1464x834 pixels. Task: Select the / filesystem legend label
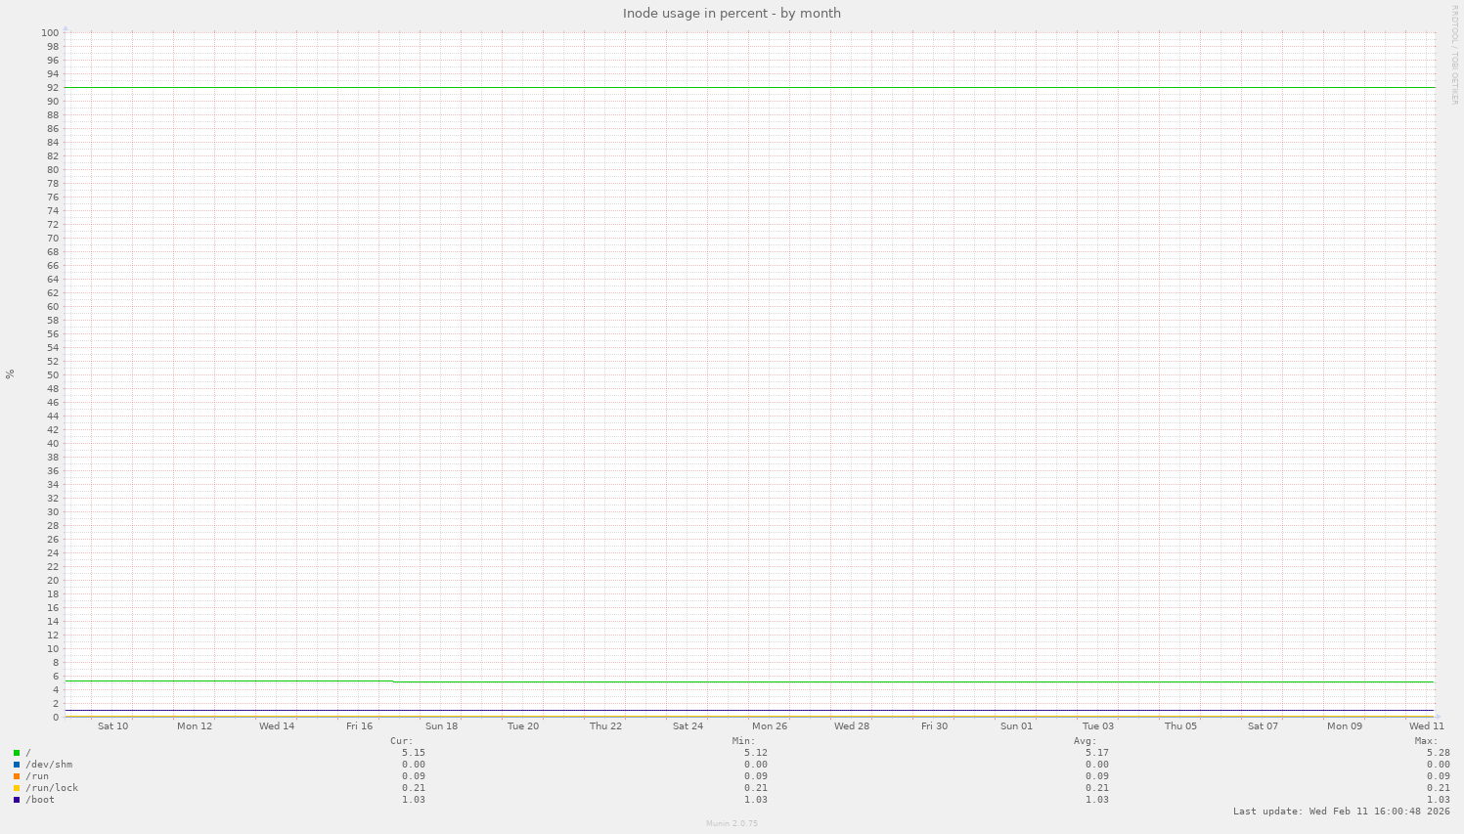point(27,752)
